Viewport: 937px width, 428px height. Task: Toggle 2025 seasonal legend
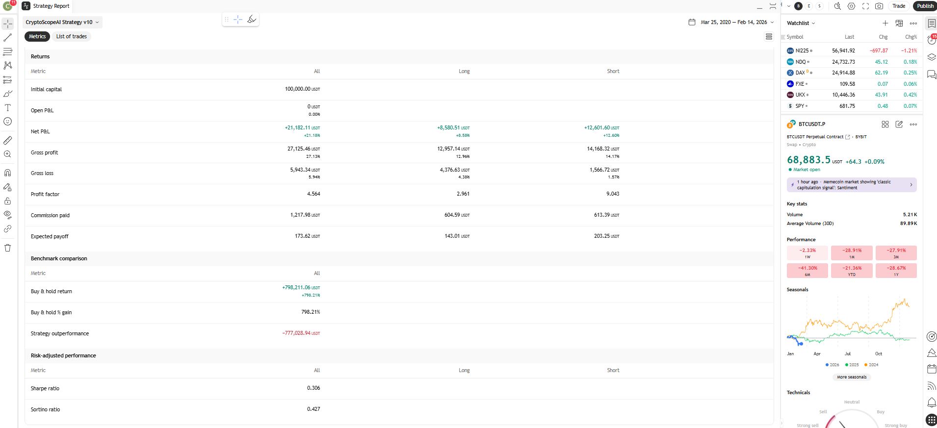point(852,365)
